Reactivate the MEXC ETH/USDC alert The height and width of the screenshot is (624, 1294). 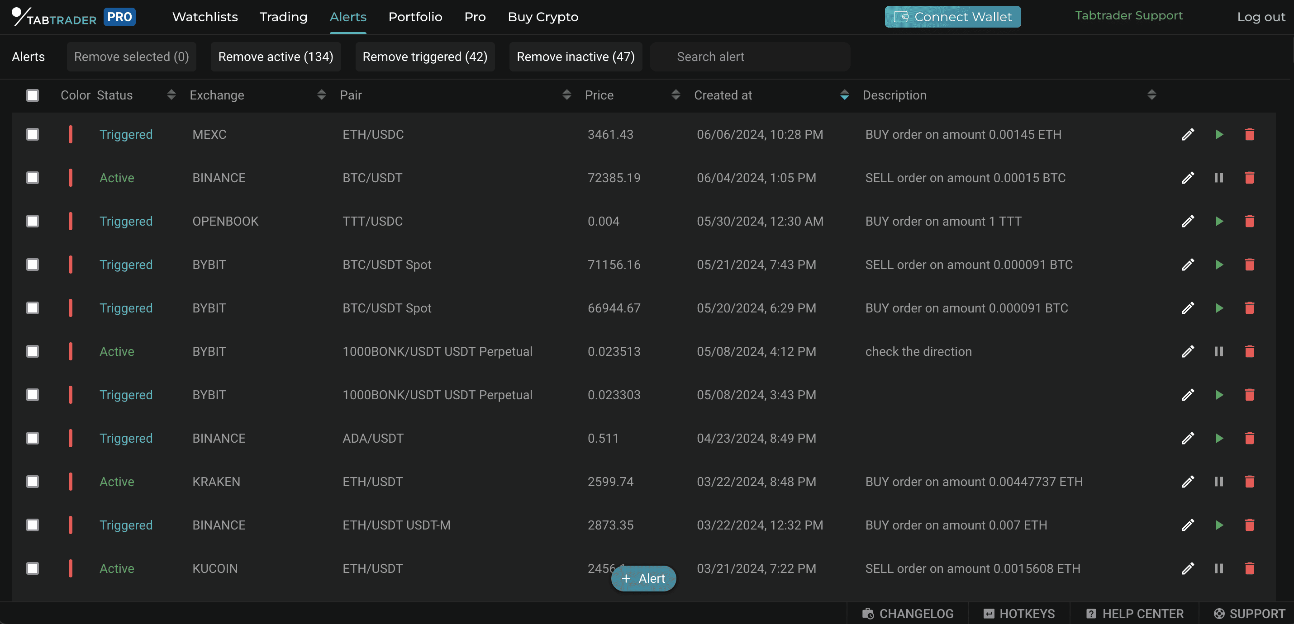pyautogui.click(x=1218, y=135)
